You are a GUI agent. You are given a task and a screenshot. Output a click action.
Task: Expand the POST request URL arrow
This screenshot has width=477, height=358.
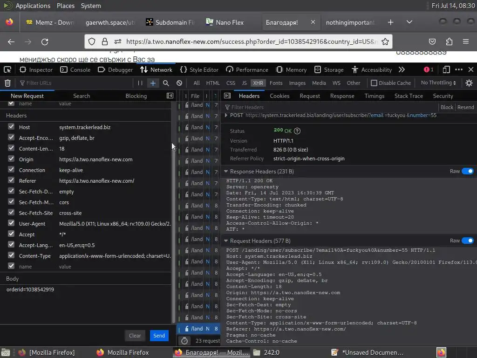[226, 116]
